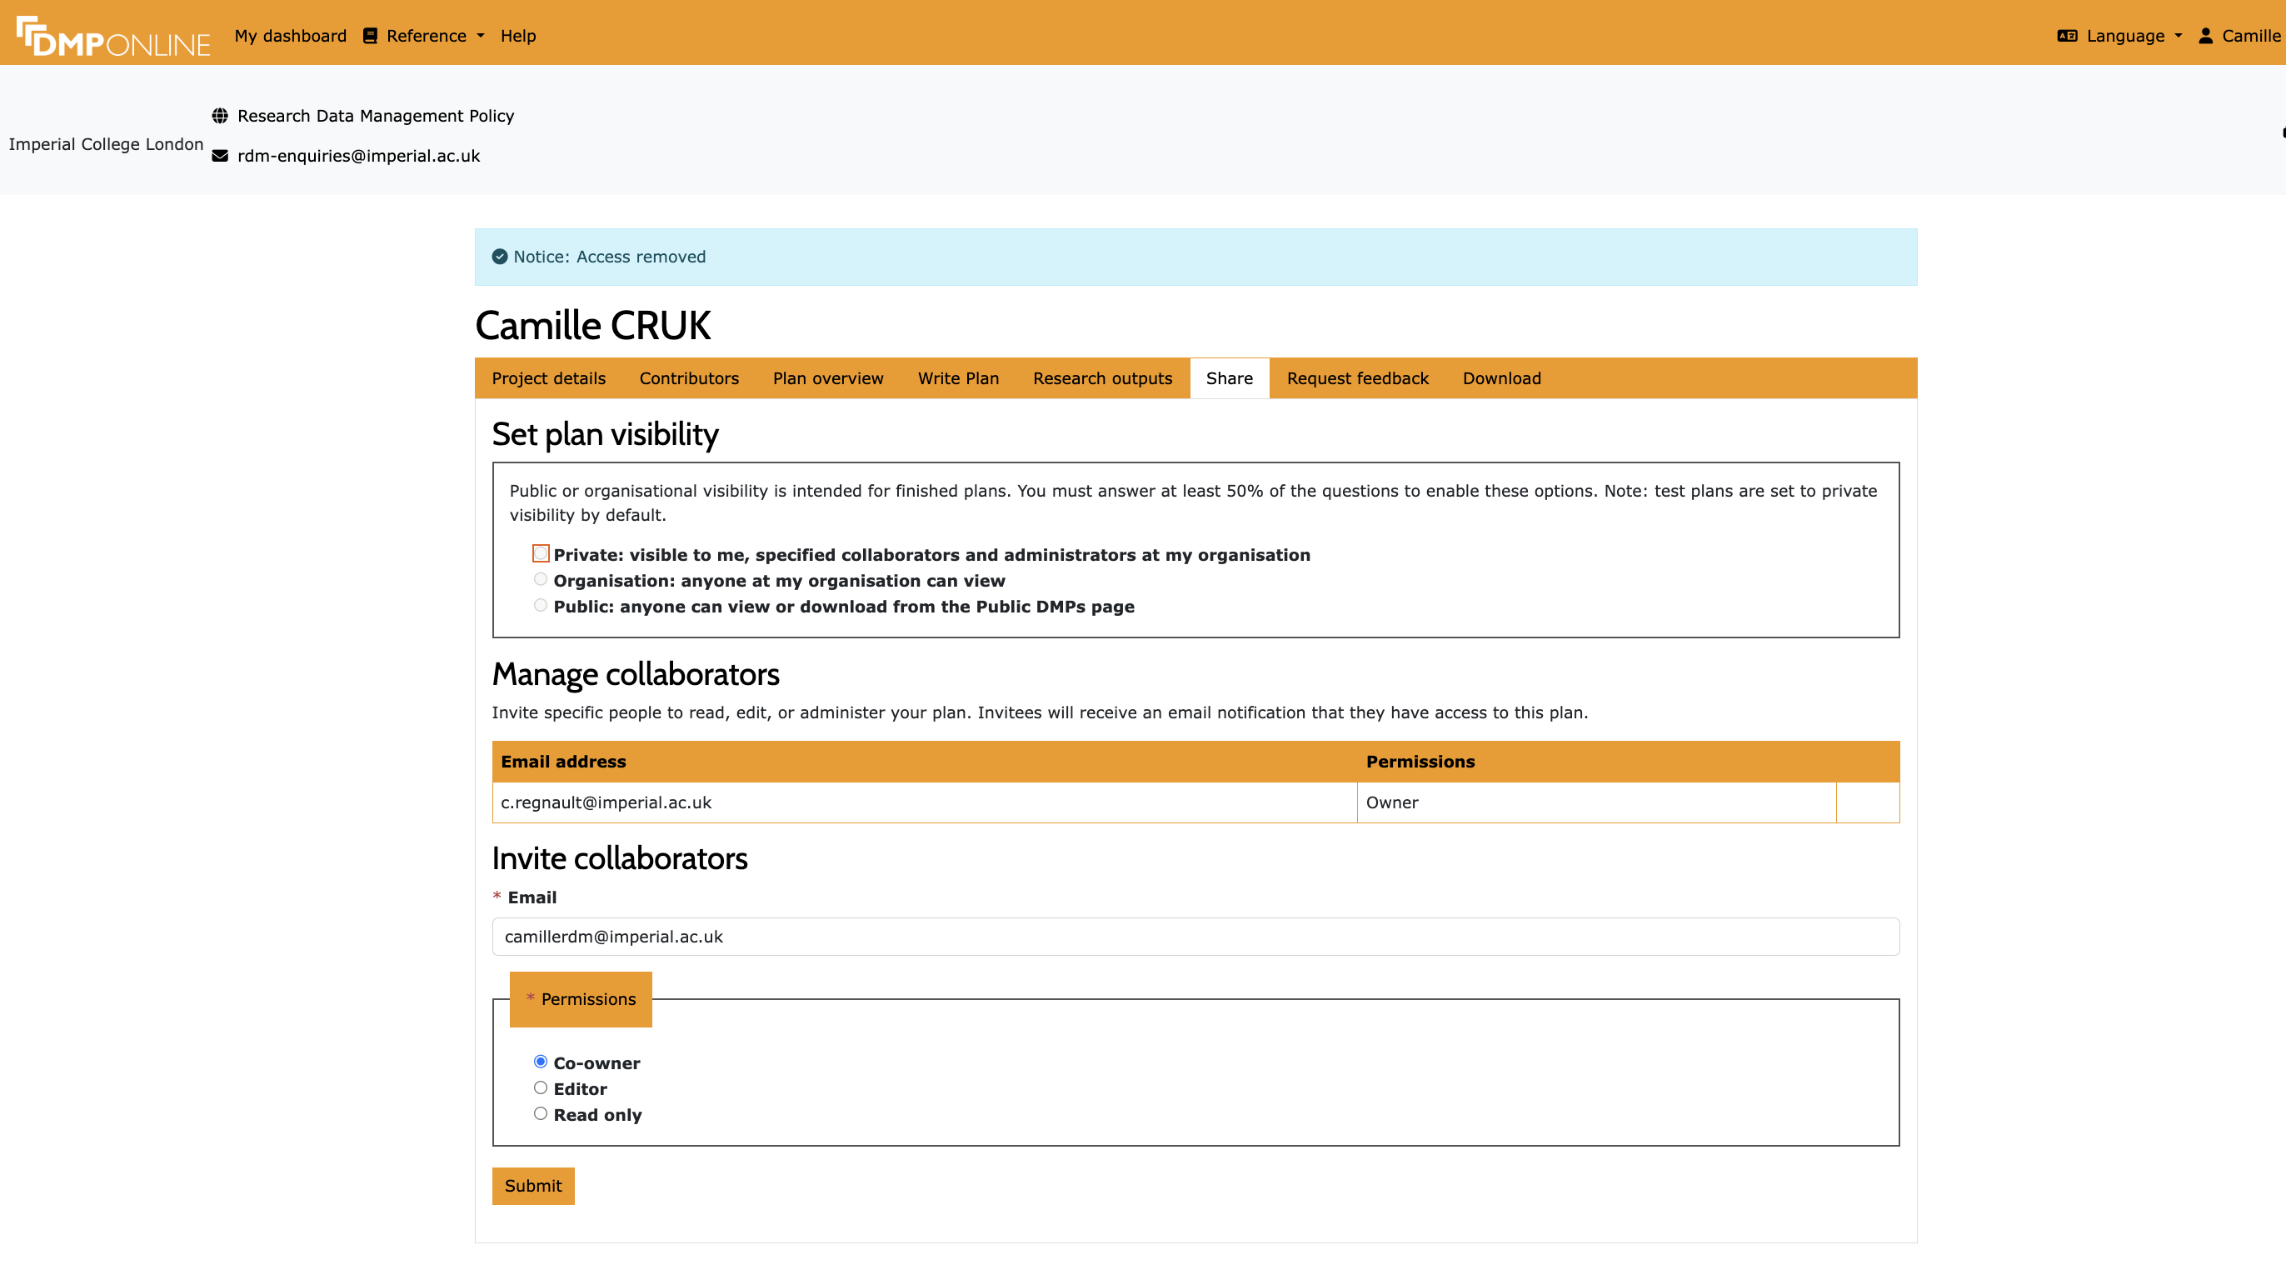Go to My dashboard
Screen dimensions: 2286x1275
(x=290, y=37)
